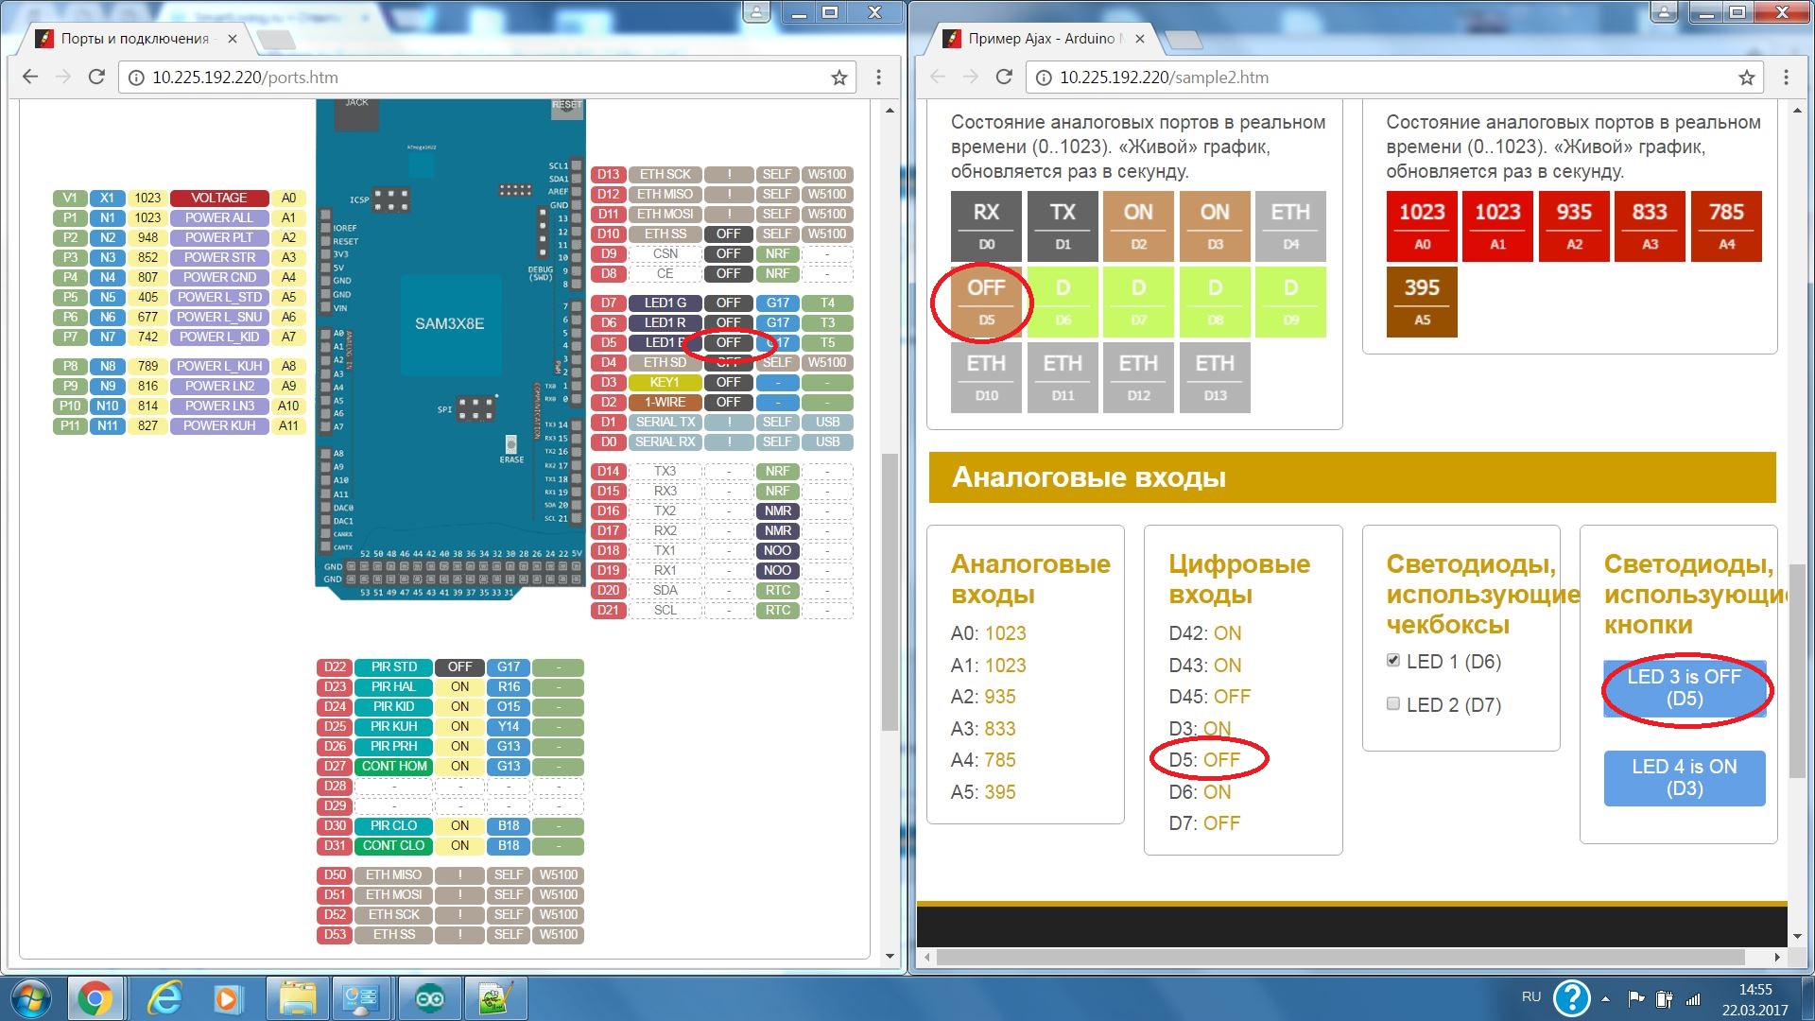The height and width of the screenshot is (1021, 1815).
Task: Open Windows Start menu
Action: coord(31,998)
